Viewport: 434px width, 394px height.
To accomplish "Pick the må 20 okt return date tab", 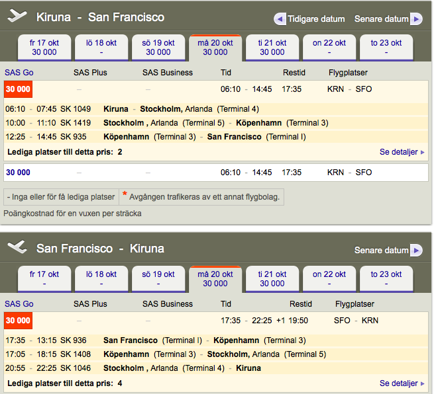I will click(x=215, y=279).
